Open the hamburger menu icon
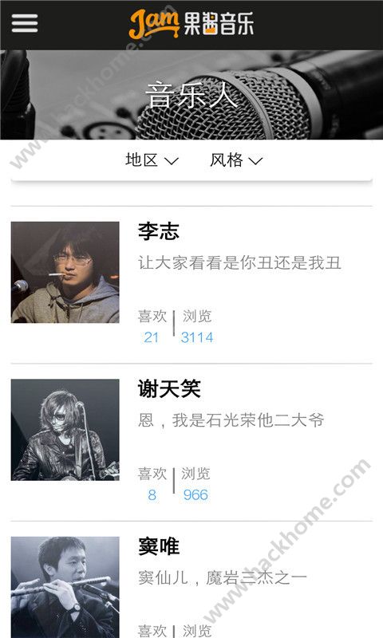This screenshot has height=638, width=383. [x=25, y=24]
